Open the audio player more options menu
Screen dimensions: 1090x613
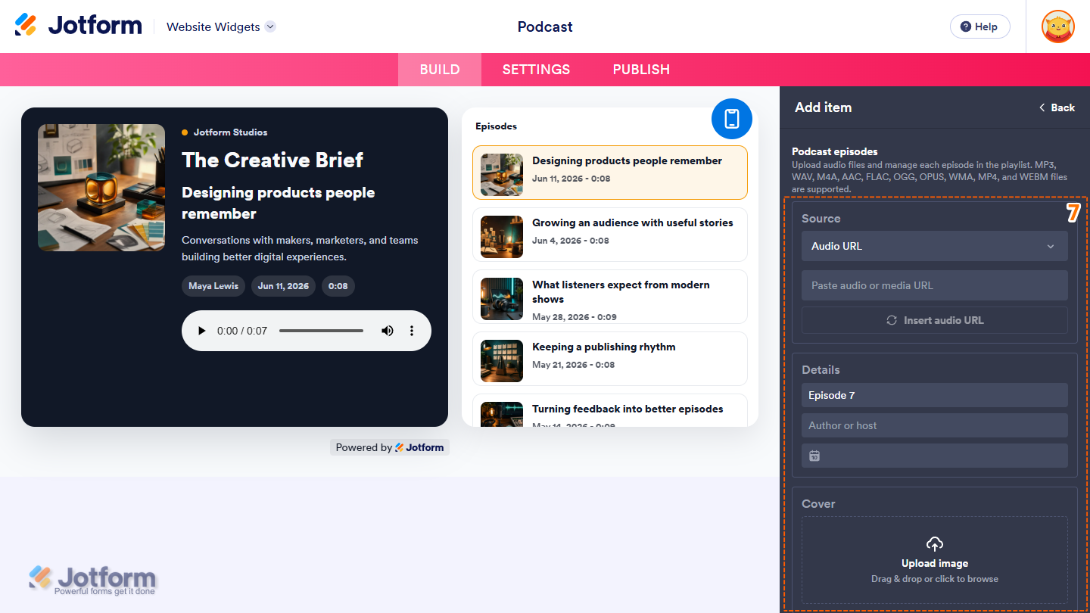412,331
